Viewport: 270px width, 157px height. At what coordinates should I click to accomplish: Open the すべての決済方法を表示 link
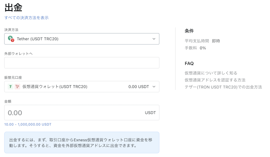[27, 18]
